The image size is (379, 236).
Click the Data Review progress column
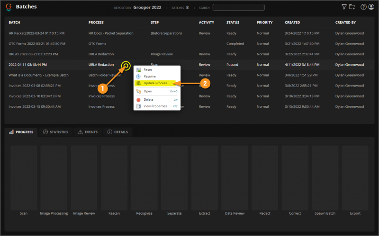click(235, 178)
